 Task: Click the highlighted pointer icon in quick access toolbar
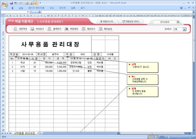[35, 3]
